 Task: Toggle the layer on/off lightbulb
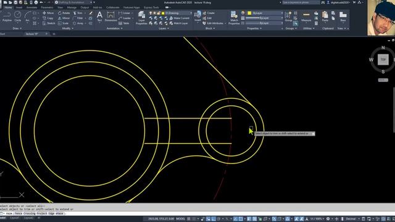point(151,13)
